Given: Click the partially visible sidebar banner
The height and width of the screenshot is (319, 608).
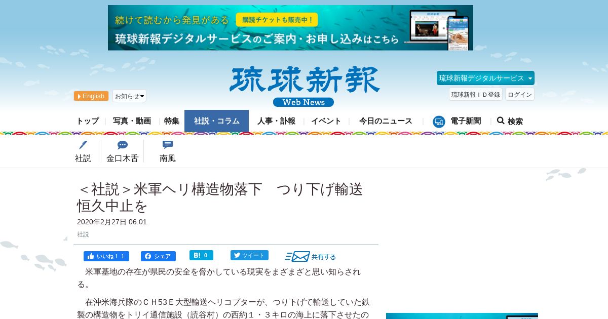Looking at the screenshot, I should pyautogui.click(x=462, y=316).
